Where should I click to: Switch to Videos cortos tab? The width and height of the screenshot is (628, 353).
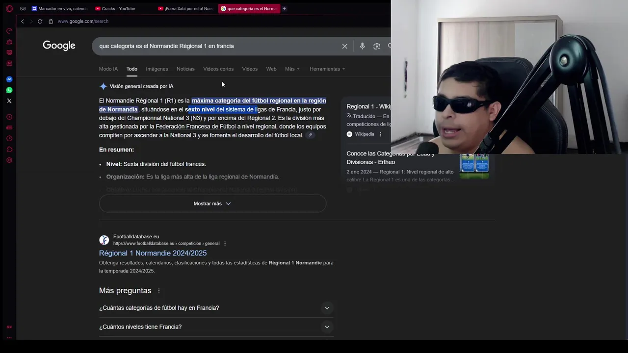click(218, 69)
